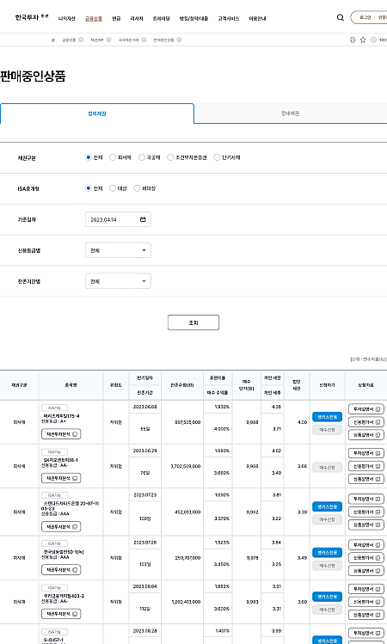Open the 연금 menu
The image size is (387, 644).
116,18
